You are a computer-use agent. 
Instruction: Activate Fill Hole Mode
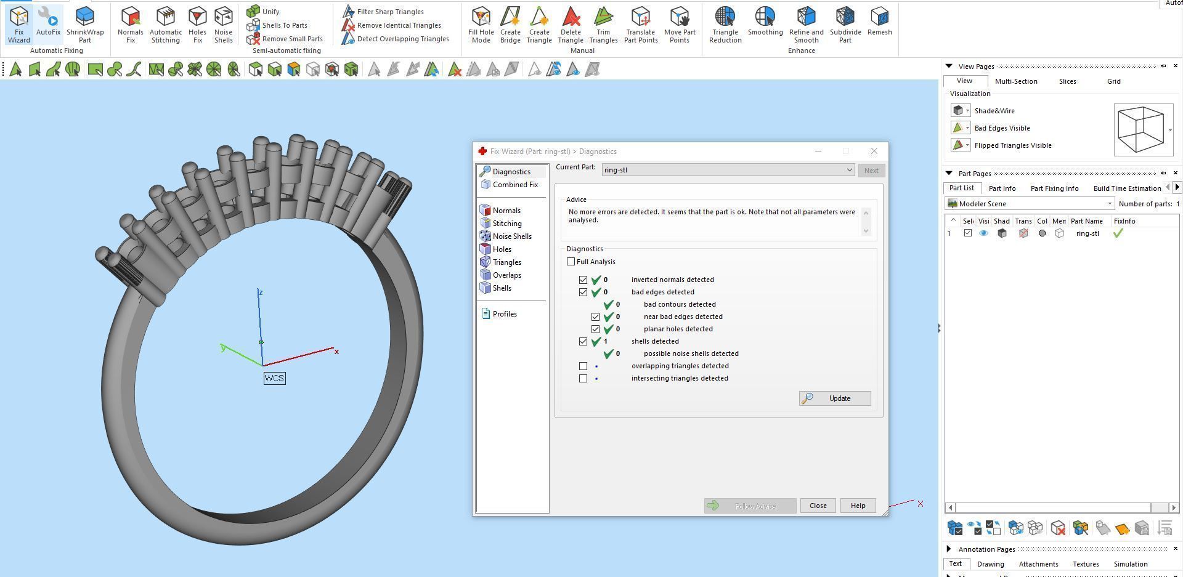(x=481, y=25)
